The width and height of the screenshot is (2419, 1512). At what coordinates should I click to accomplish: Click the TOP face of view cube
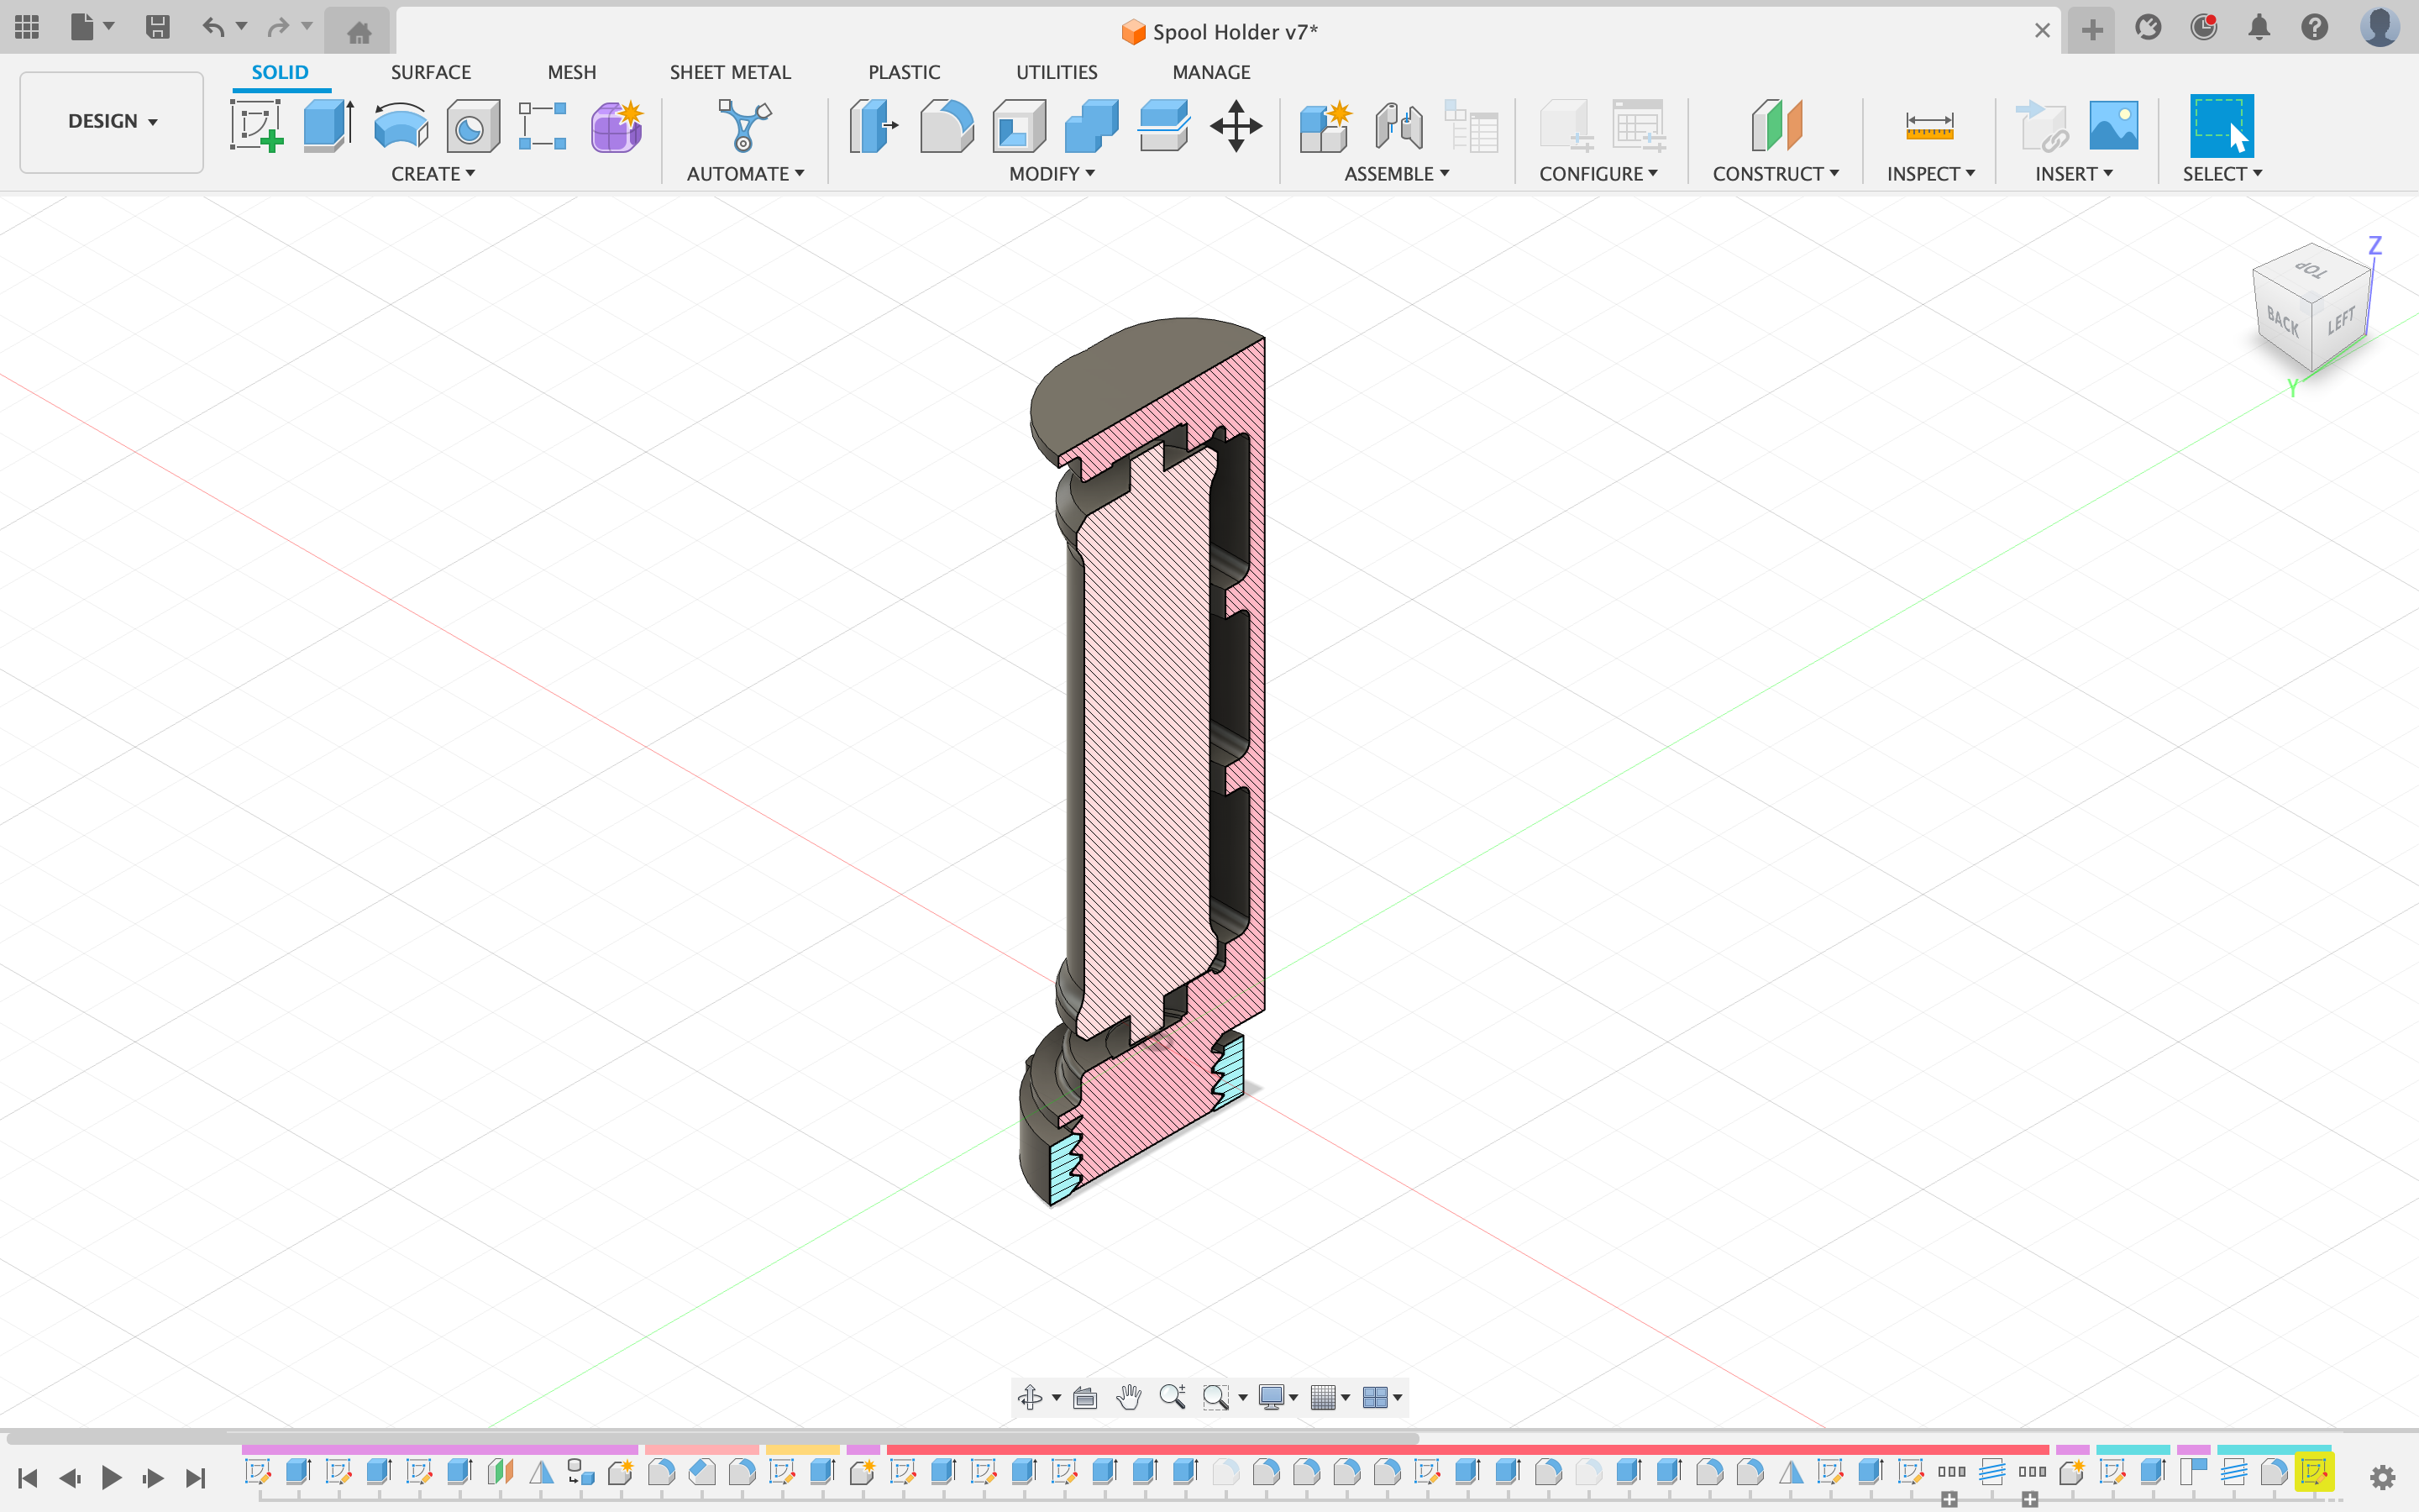2310,269
